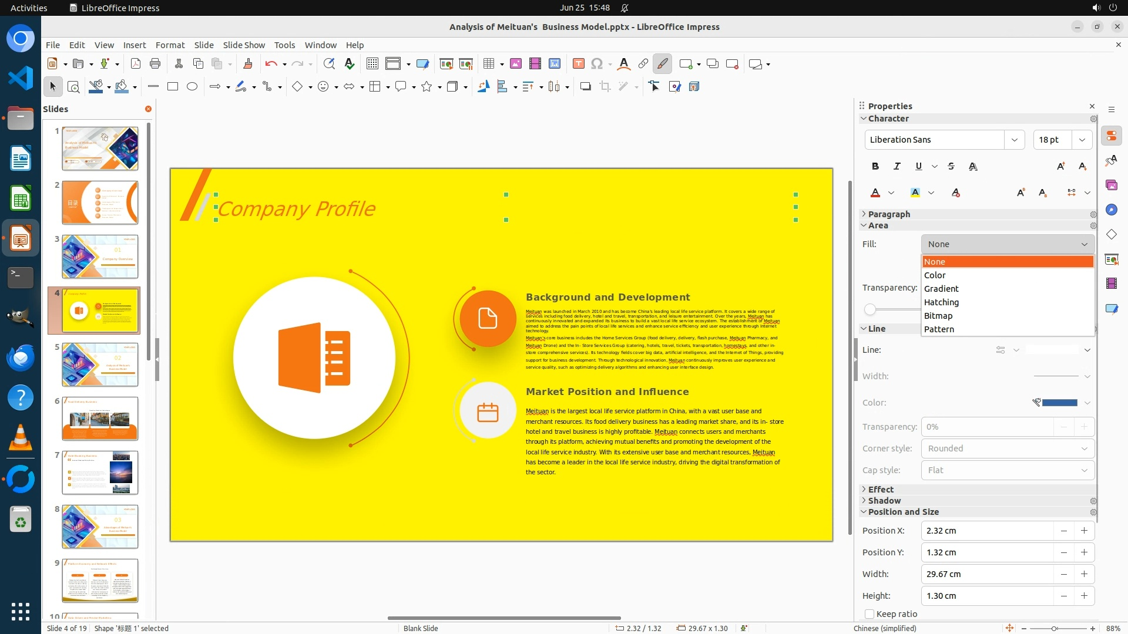Click the Display Grid icon
The width and height of the screenshot is (1128, 634).
pyautogui.click(x=372, y=64)
